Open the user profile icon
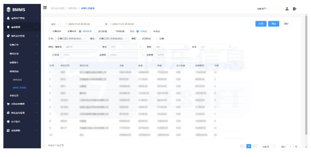 (x=287, y=9)
